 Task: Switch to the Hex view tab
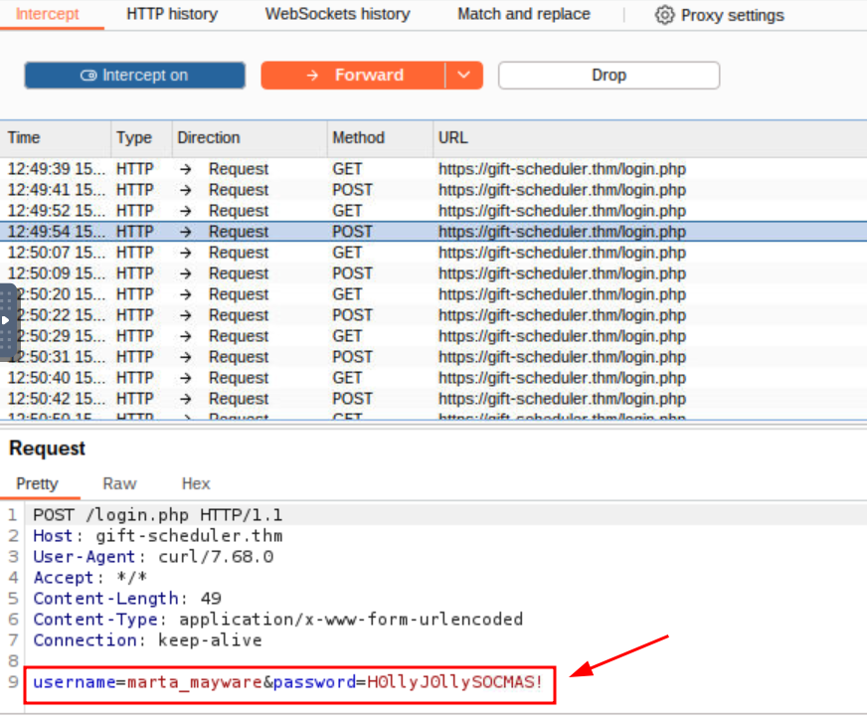196,483
